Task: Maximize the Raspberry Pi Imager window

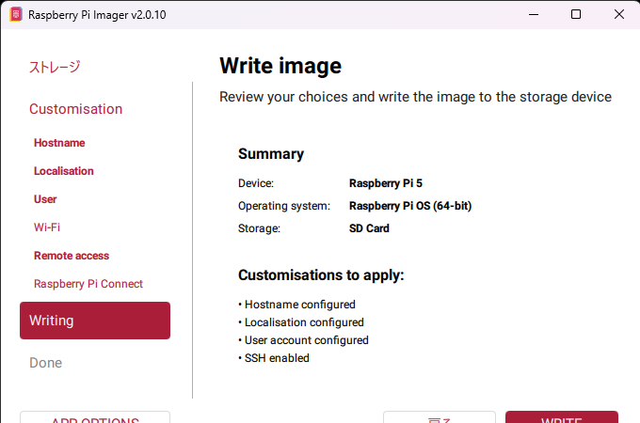Action: [576, 15]
